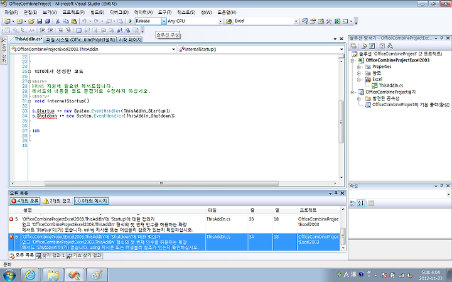Click the Cut scissors icon
Viewport: 452px width, 282px height.
tap(58, 21)
